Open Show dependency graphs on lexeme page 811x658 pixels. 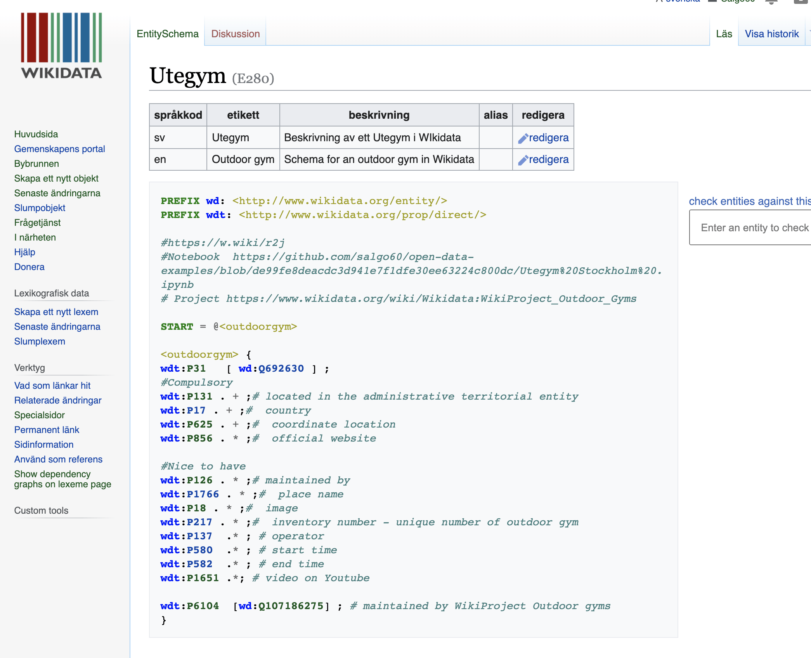tap(62, 479)
